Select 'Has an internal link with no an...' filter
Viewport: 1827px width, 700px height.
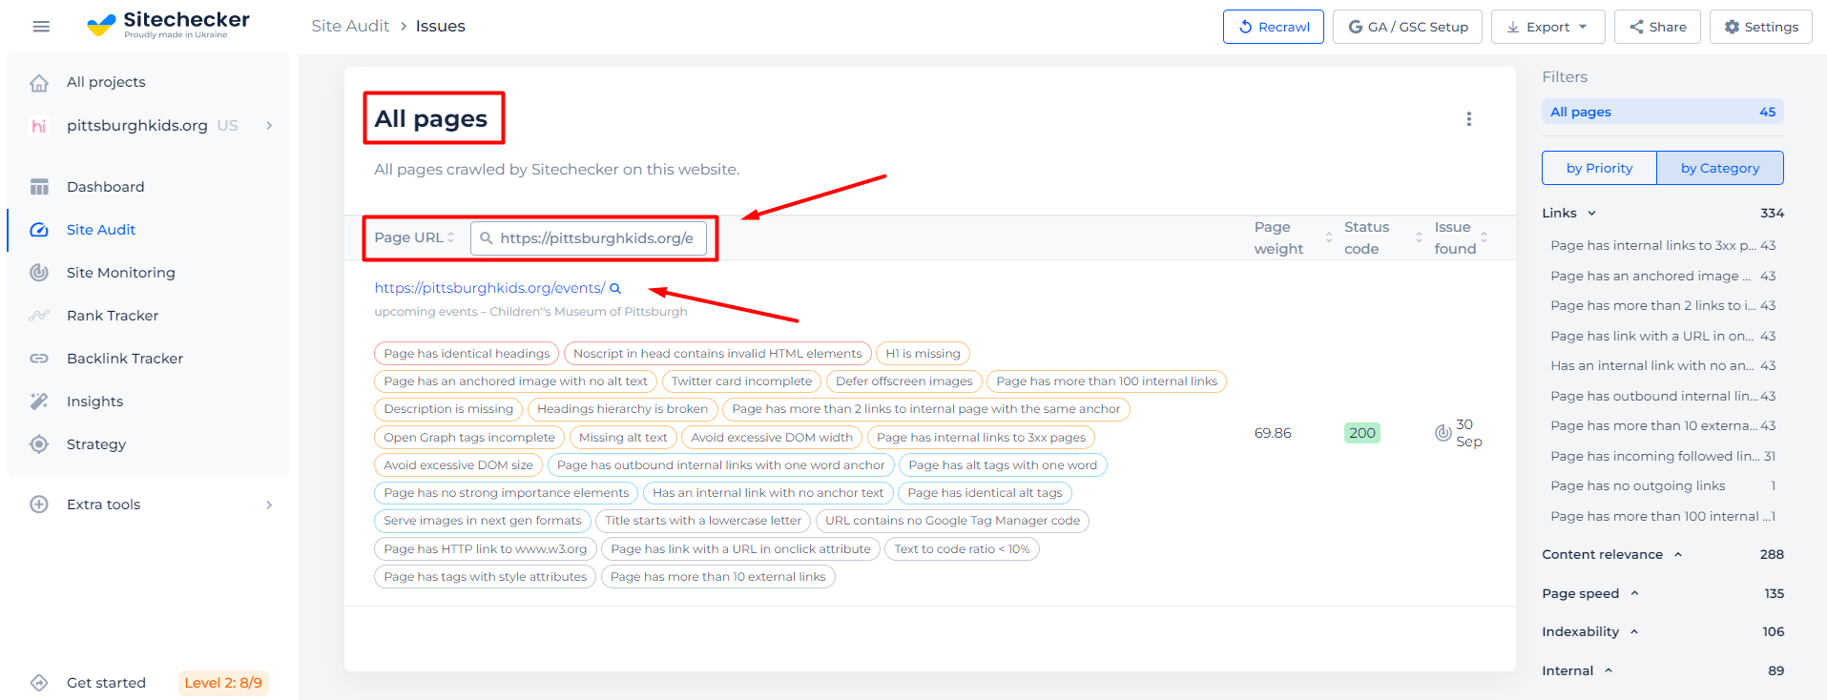pos(1662,366)
